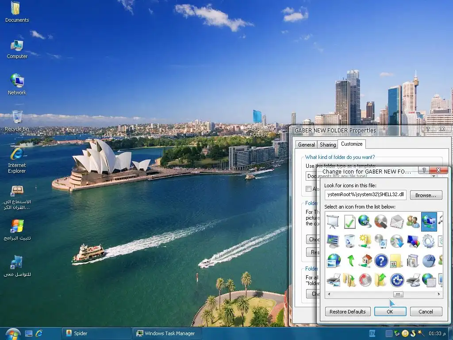Choose the blue question mark help icon
This screenshot has height=340, width=453.
point(381,260)
